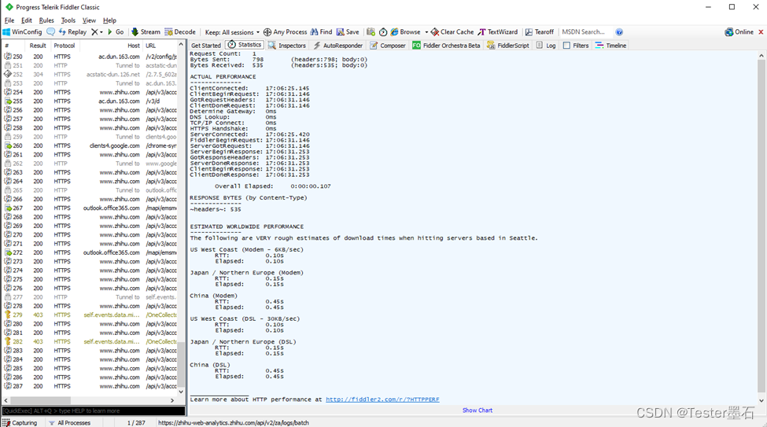Launch Browse with Internet Explorer icon
Screen dimensions: 767x427
coord(405,31)
